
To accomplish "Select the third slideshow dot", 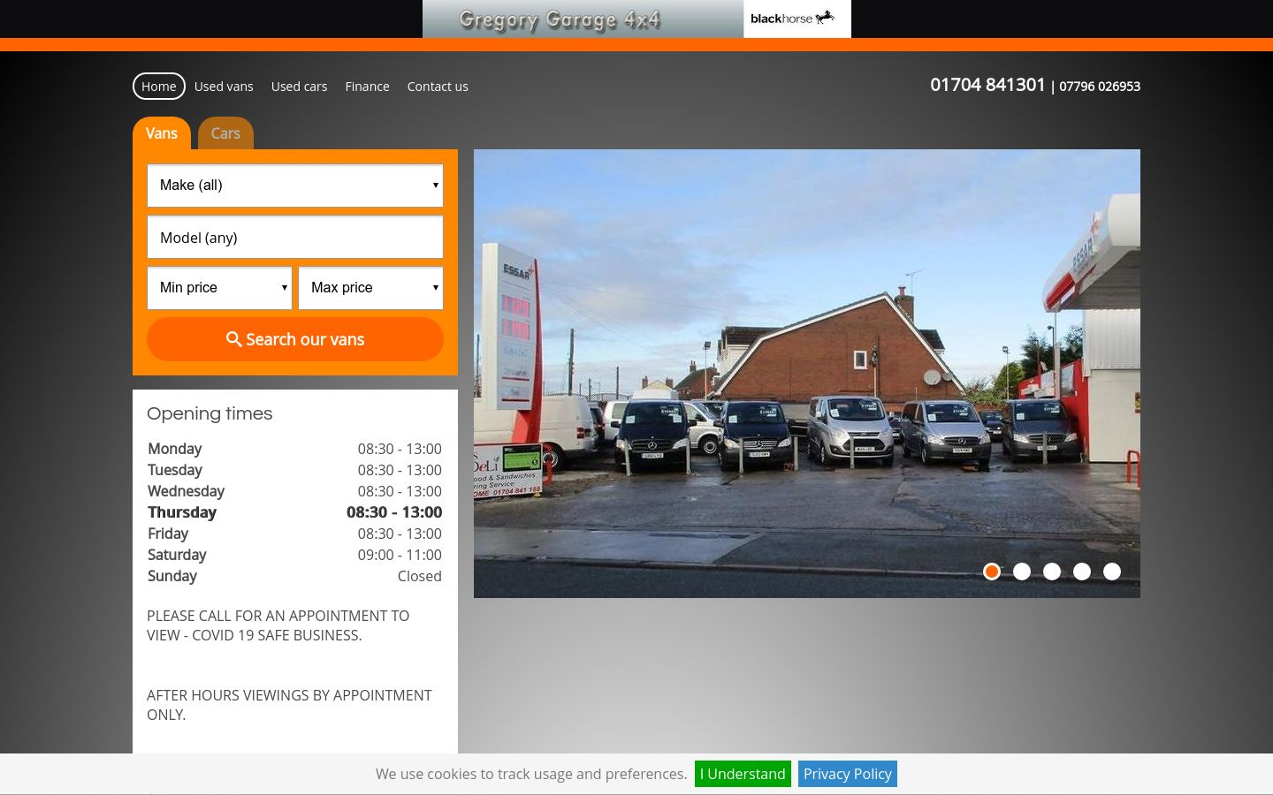I will point(1052,572).
